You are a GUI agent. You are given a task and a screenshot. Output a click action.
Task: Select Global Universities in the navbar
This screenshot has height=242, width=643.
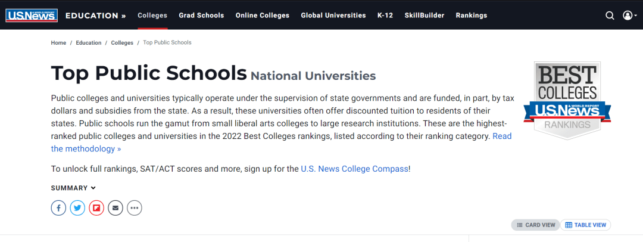coord(333,15)
